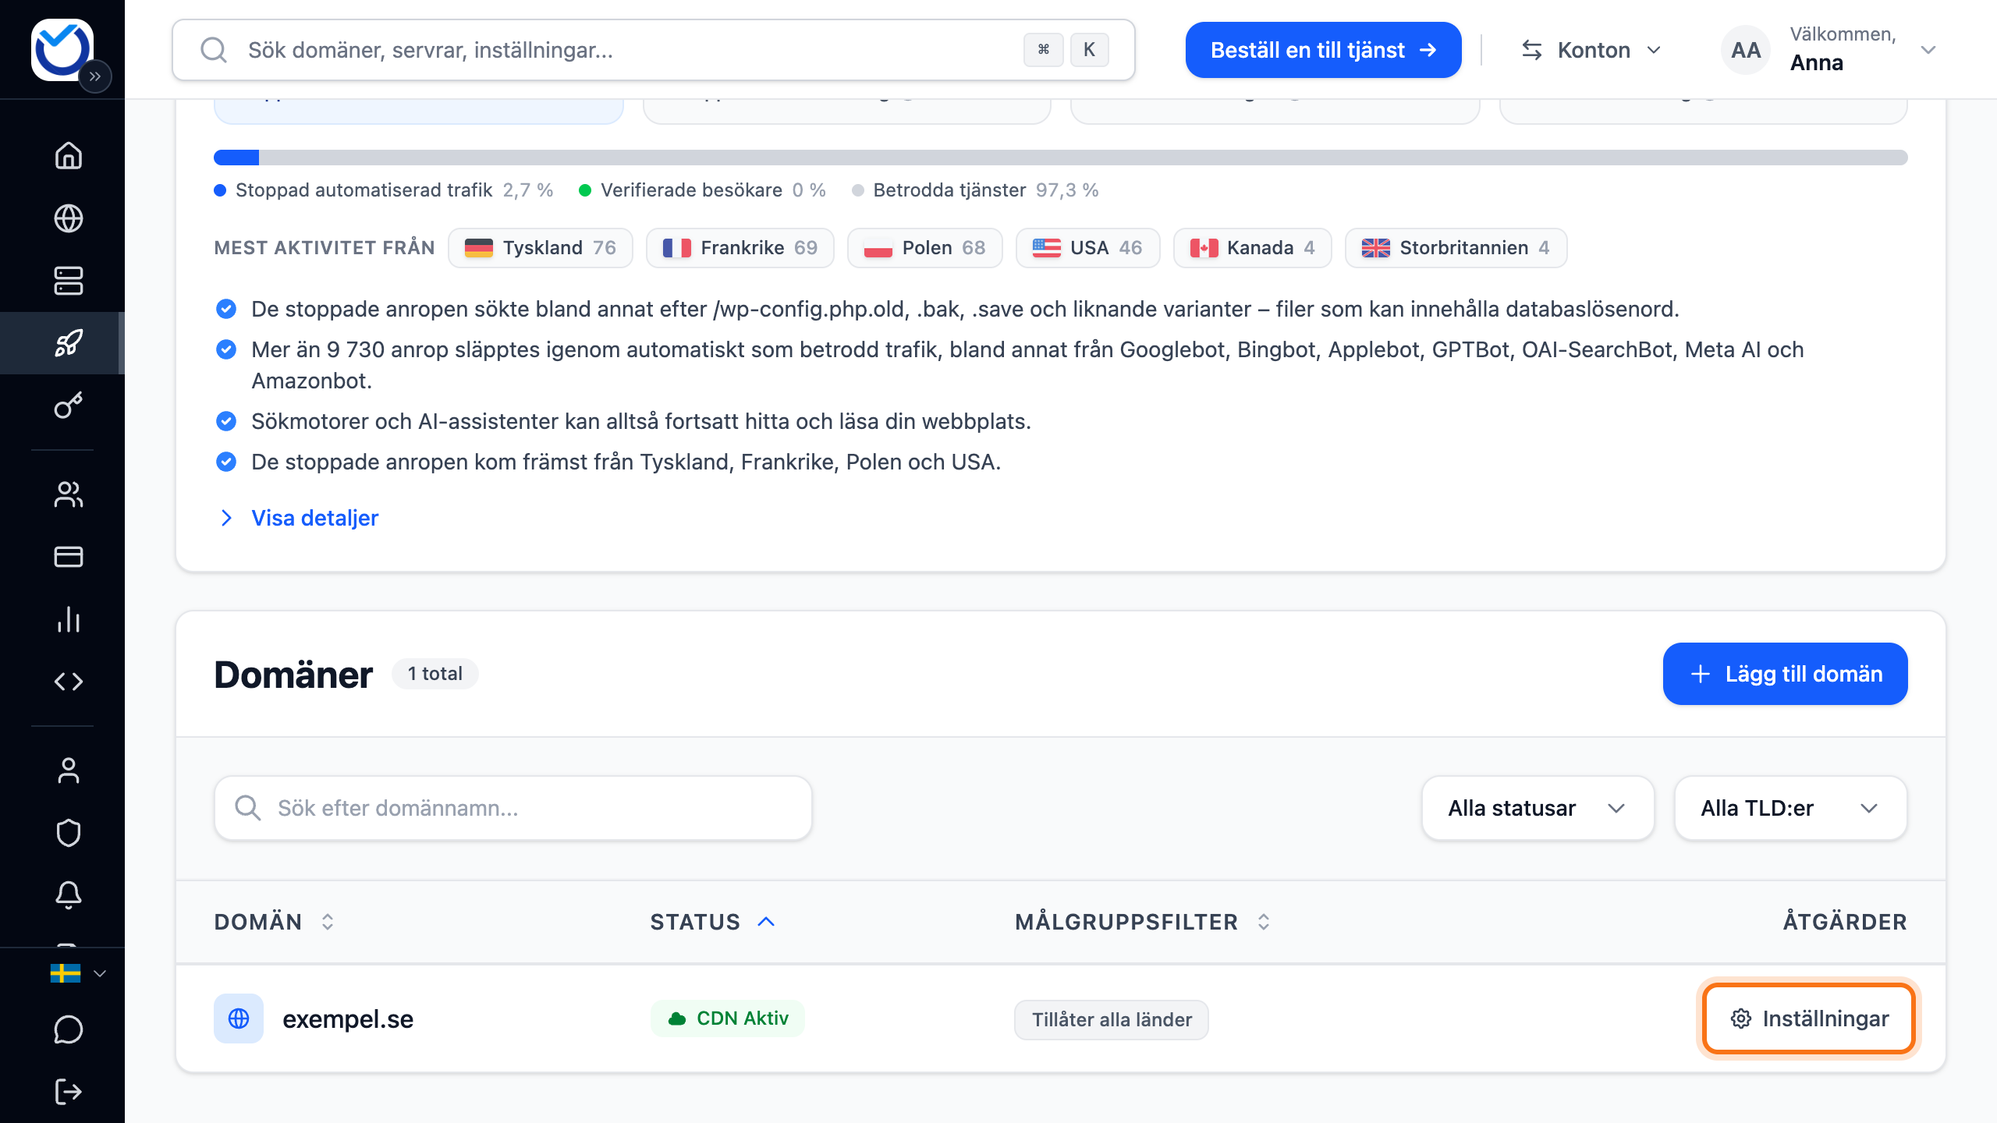Screen dimensions: 1997x1123
Task: Click the Tillåter alla länder filter badge
Action: click(1112, 1020)
